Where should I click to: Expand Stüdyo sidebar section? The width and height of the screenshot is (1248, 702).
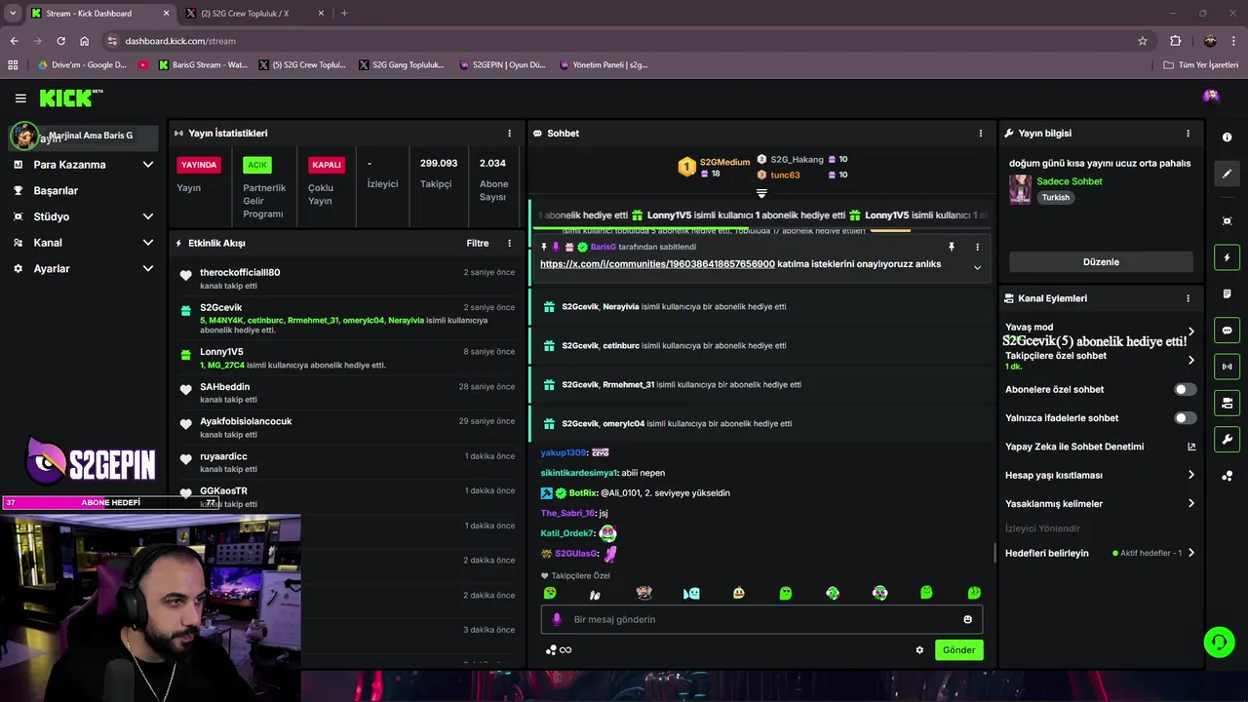148,216
